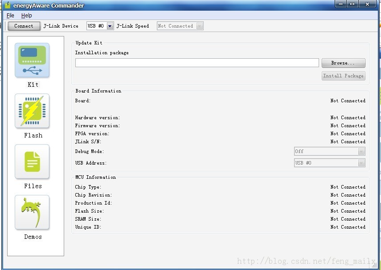This screenshot has width=381, height=270.
Task: Click the Not Connected value beside Hardware version
Action: click(x=348, y=118)
